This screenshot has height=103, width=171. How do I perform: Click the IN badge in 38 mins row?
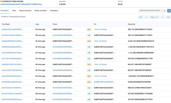[x=89, y=35]
